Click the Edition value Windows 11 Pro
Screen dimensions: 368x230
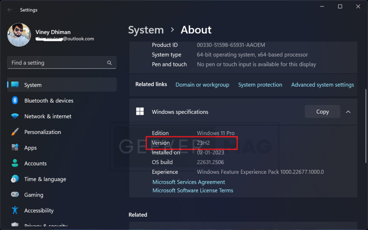[216, 133]
